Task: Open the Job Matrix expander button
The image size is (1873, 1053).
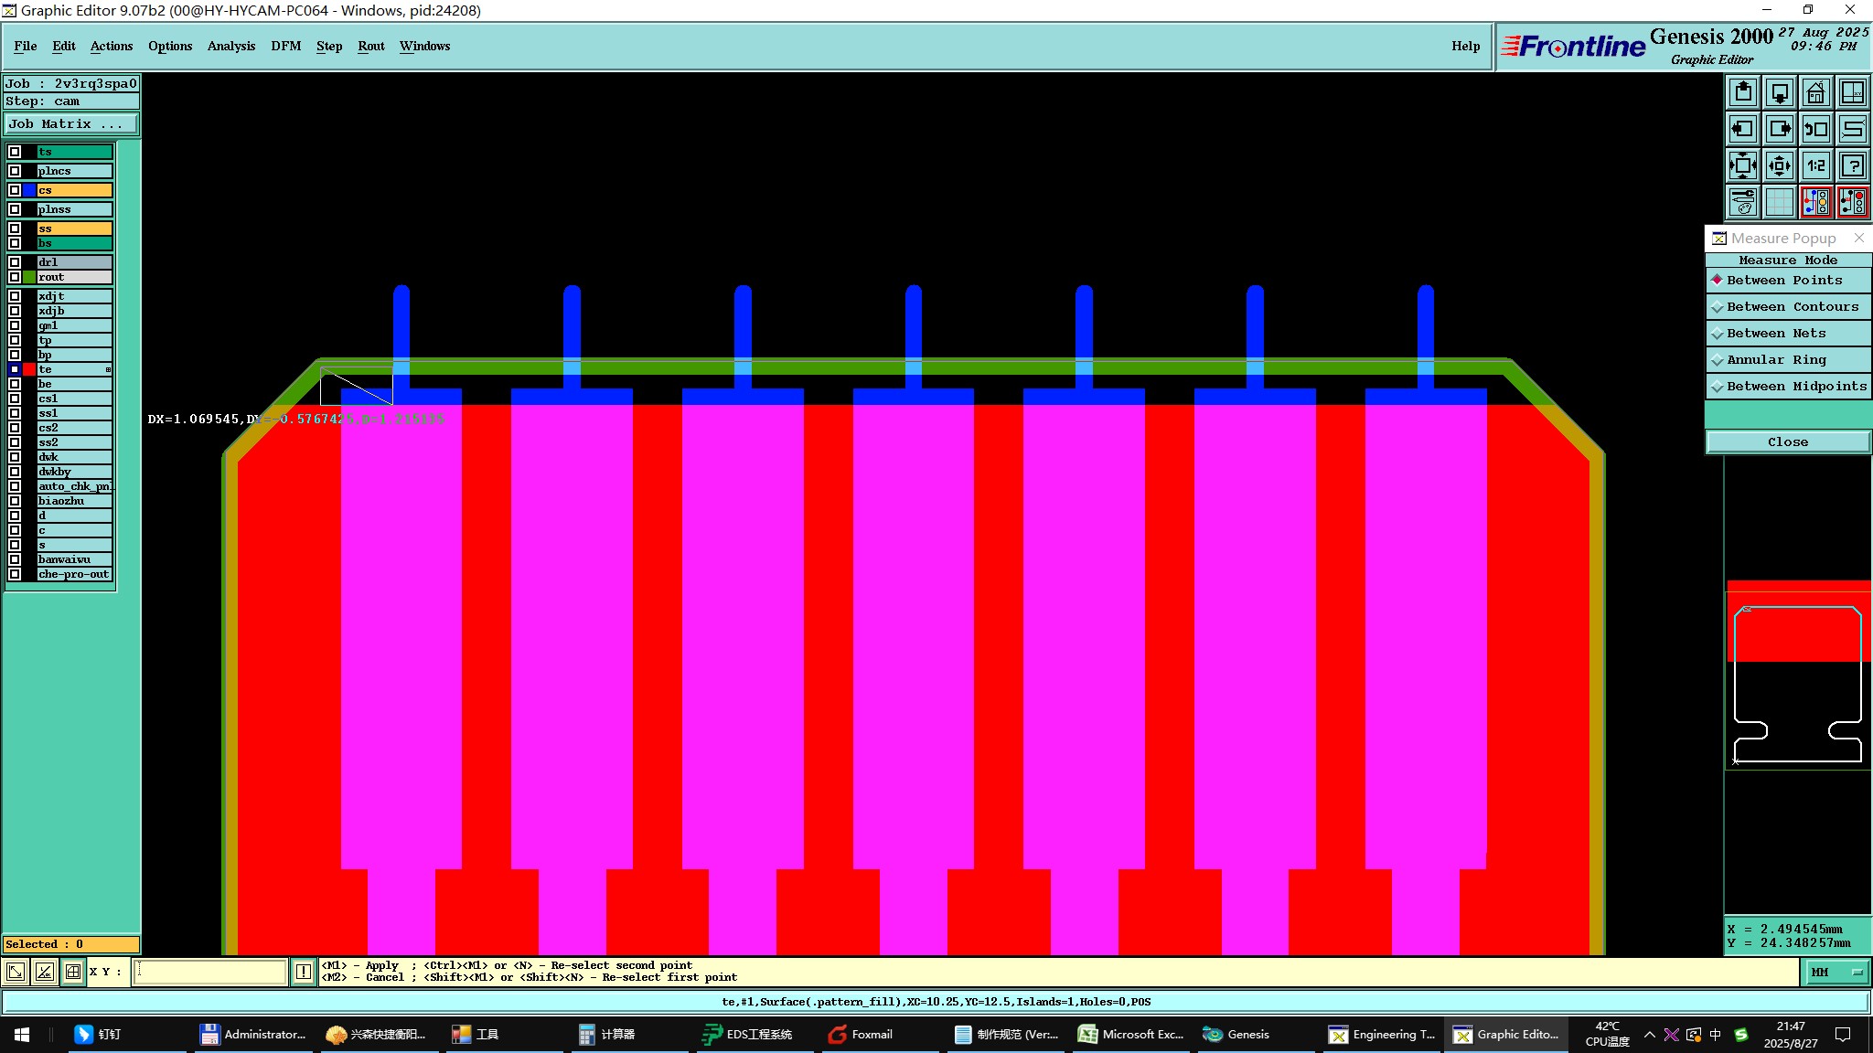Action: point(71,124)
